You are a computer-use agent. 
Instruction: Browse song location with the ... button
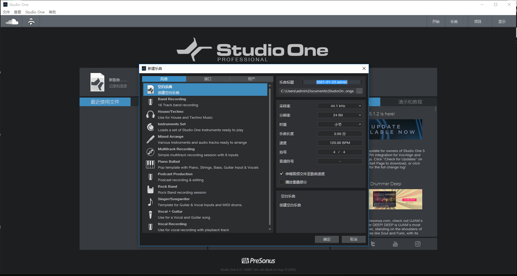click(359, 91)
